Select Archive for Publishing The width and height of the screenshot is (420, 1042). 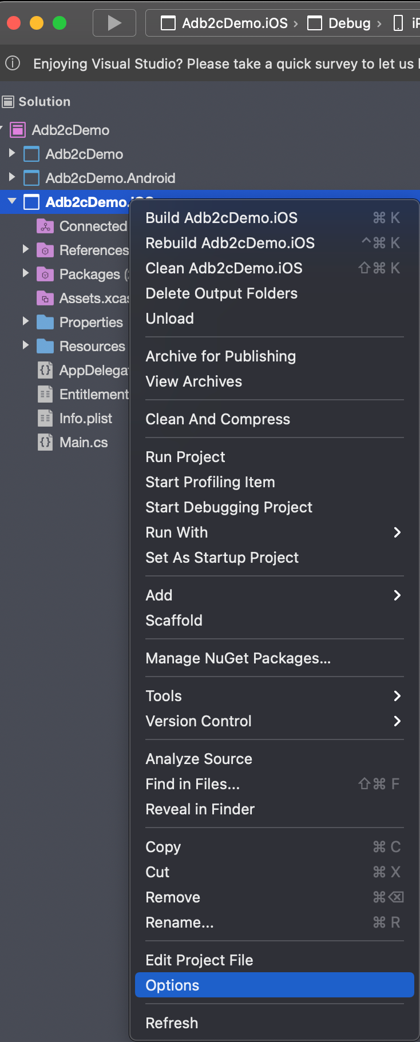click(x=221, y=356)
